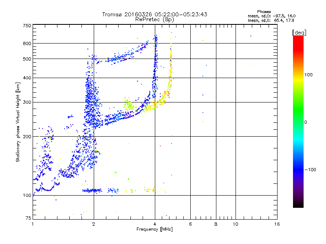Click the x-axis tick label '10'
The width and height of the screenshot is (326, 244).
[x=236, y=224]
